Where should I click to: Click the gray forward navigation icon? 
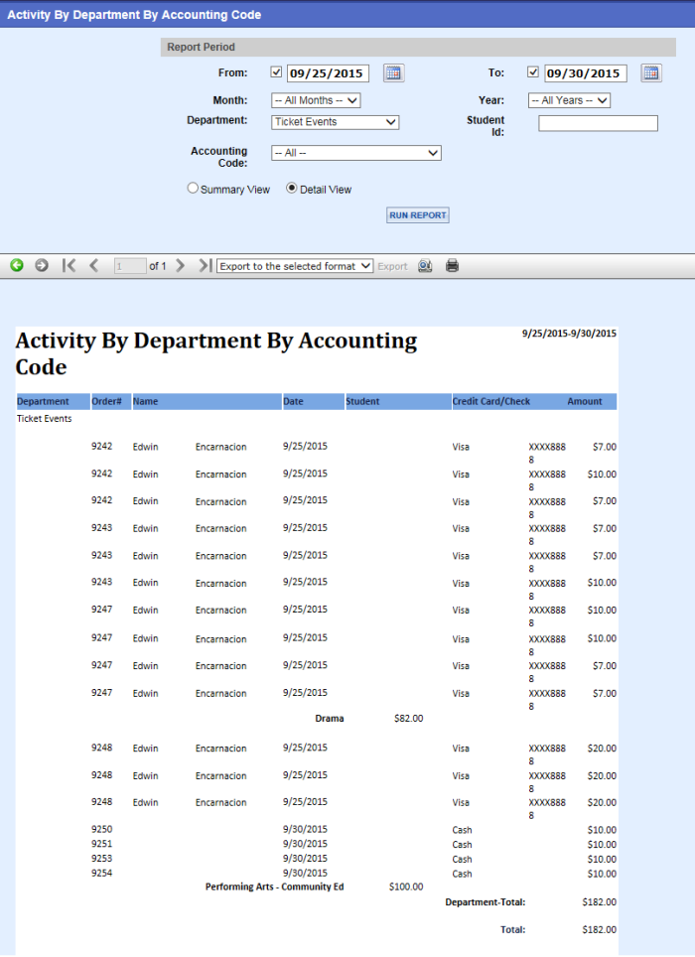pyautogui.click(x=42, y=265)
